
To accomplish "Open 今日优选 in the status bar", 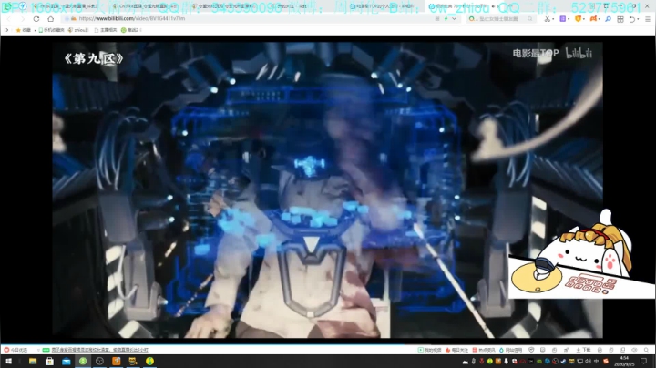I will coord(15,350).
